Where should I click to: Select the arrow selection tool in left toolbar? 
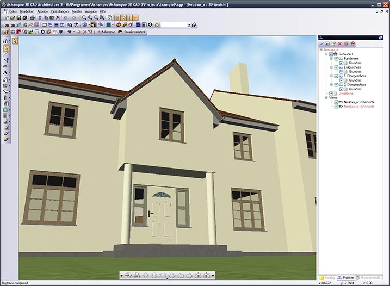pos(6,49)
